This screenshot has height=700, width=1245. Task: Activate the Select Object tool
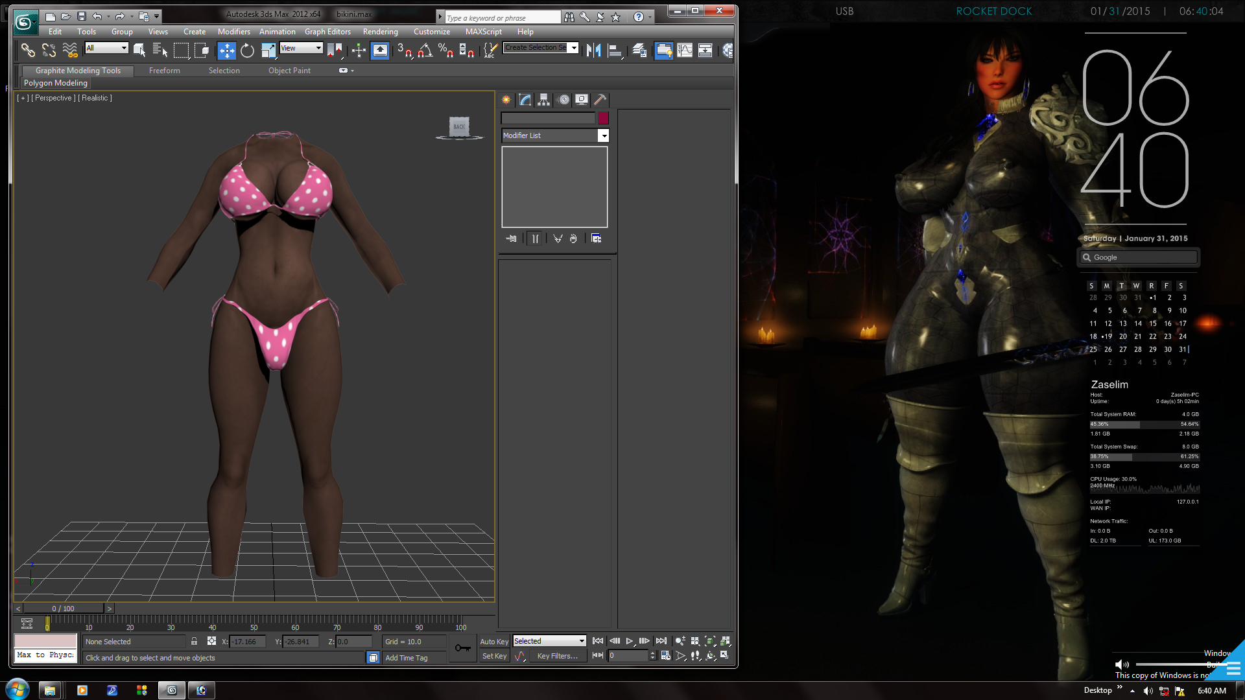[139, 50]
